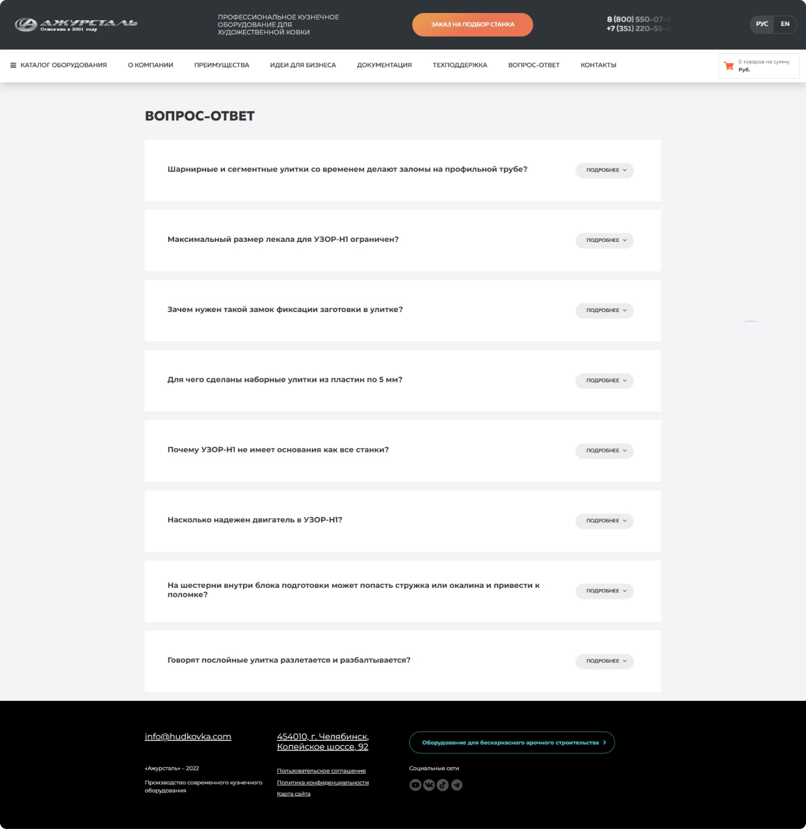The height and width of the screenshot is (829, 806).
Task: Open the YouTube social link in footer
Action: pyautogui.click(x=415, y=785)
